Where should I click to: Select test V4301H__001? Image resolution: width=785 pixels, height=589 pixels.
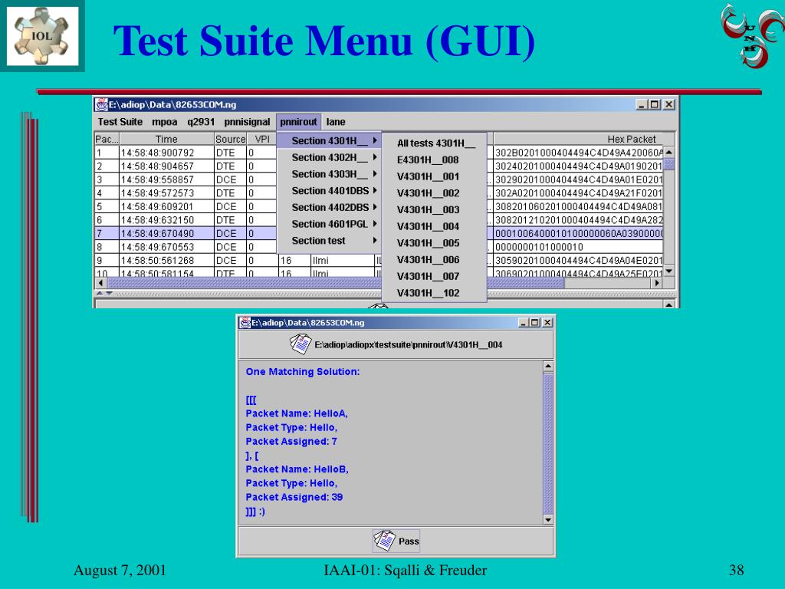coord(435,176)
